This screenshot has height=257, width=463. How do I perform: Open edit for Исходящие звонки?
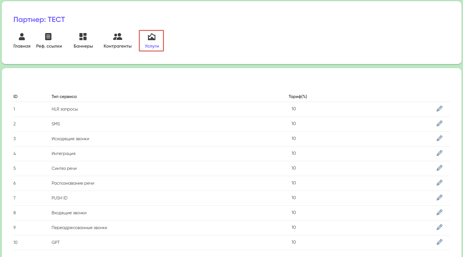coord(439,138)
